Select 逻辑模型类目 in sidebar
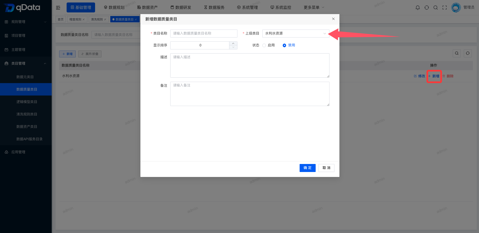This screenshot has height=233, width=479. [26, 102]
